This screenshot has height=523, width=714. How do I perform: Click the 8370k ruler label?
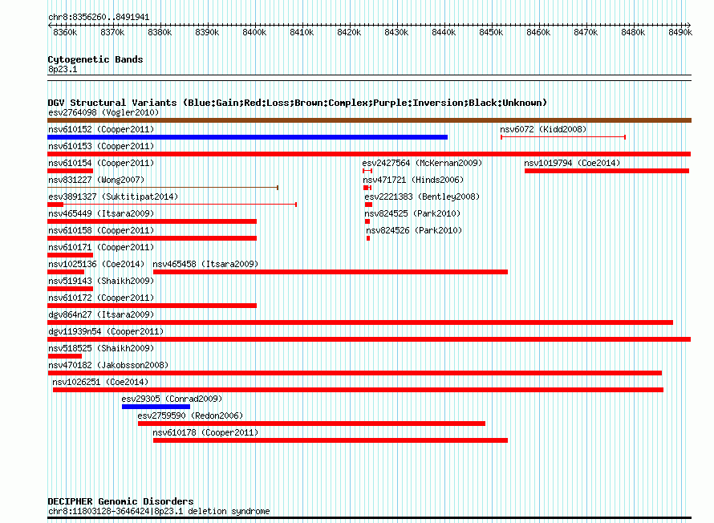(112, 32)
